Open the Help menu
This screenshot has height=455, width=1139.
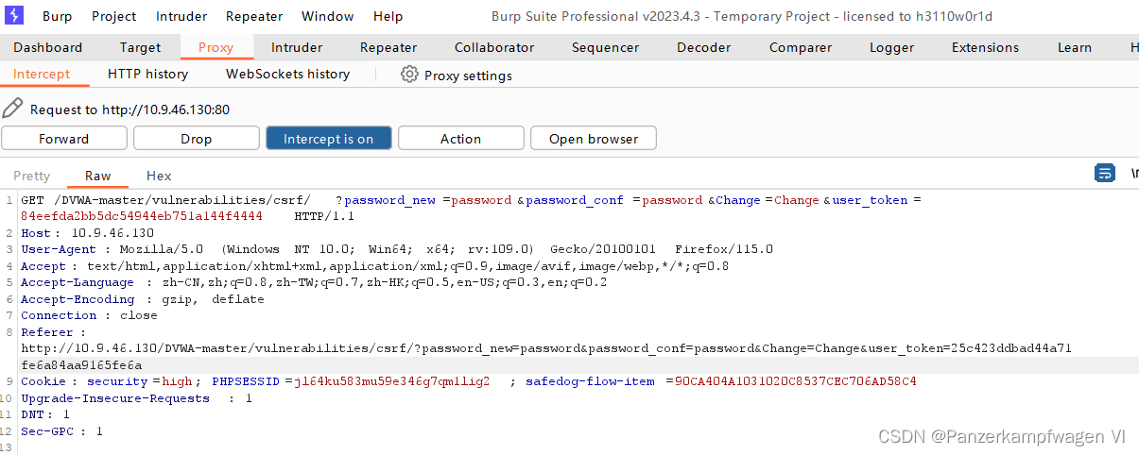click(388, 16)
